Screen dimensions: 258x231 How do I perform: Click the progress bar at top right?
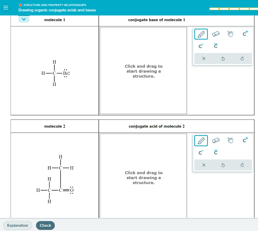point(234,9)
